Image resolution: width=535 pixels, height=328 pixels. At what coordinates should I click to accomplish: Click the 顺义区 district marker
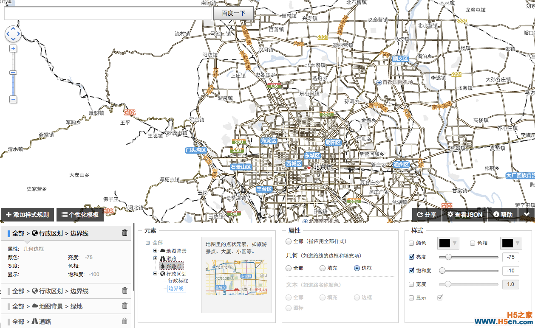pyautogui.click(x=400, y=59)
